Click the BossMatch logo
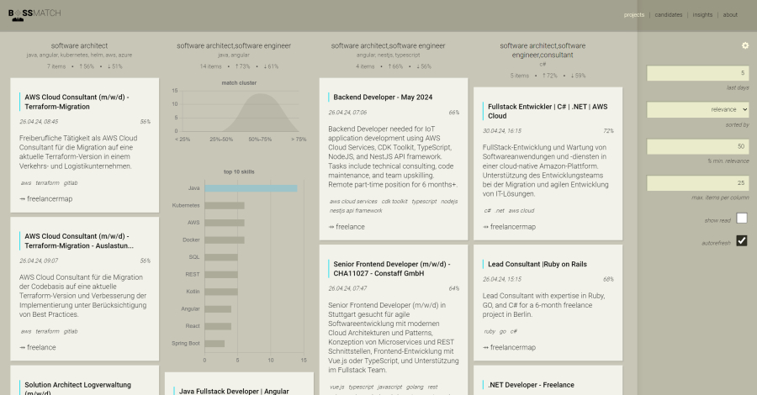 (34, 13)
